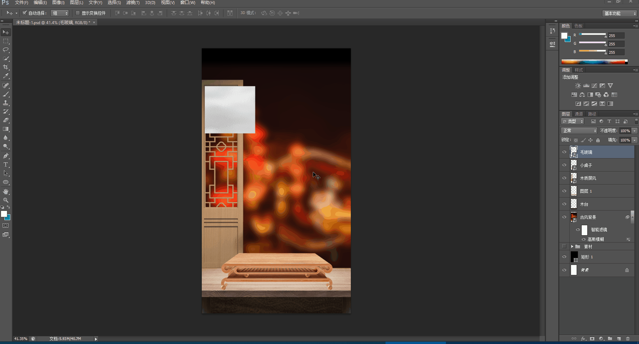Expand the 素材 layer group
The image size is (639, 344).
(572, 247)
